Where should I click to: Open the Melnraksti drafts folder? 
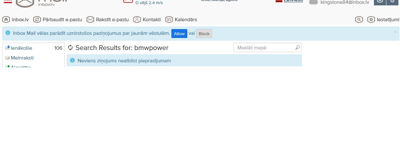(x=22, y=58)
